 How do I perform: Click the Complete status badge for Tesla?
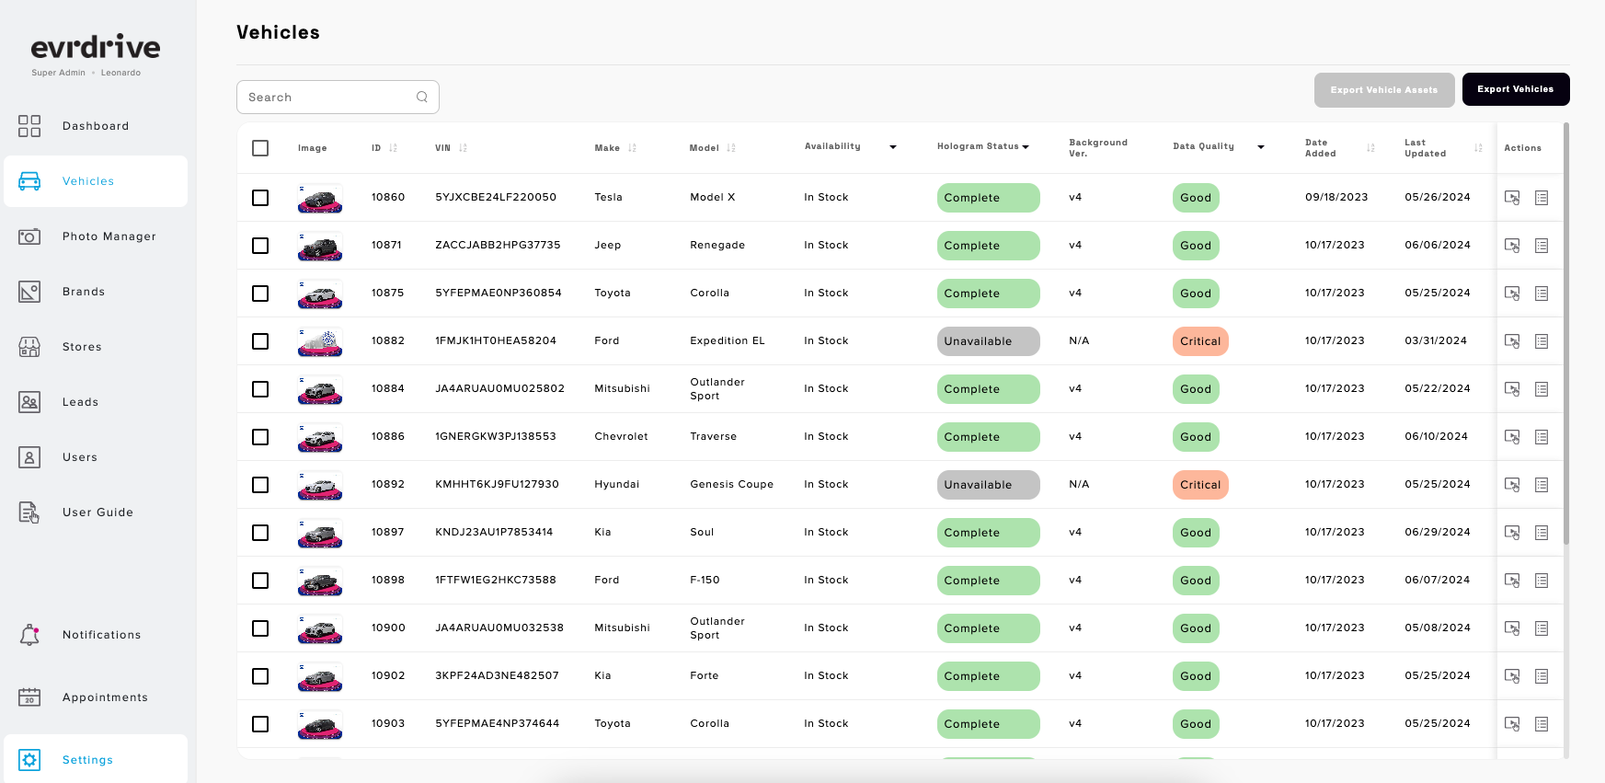click(x=989, y=198)
